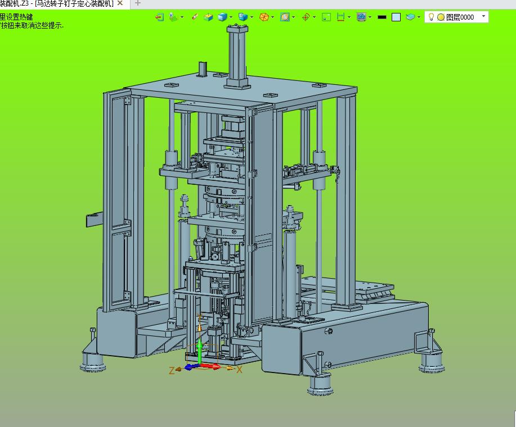
Task: Click the 设置热键 hint text
Action: point(20,17)
